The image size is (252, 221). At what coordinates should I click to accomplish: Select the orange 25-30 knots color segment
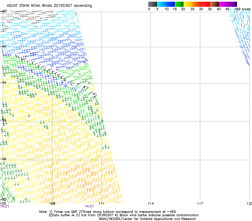click(x=197, y=4)
